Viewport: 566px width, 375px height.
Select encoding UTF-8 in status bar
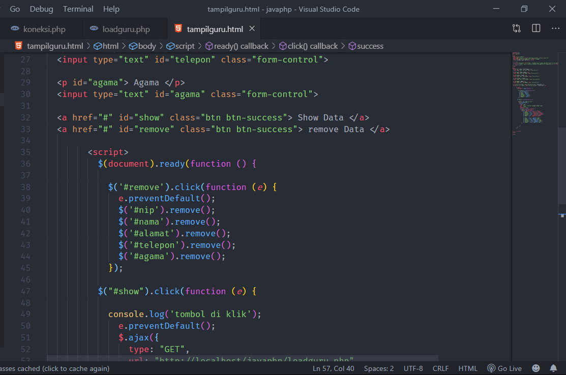pyautogui.click(x=413, y=368)
